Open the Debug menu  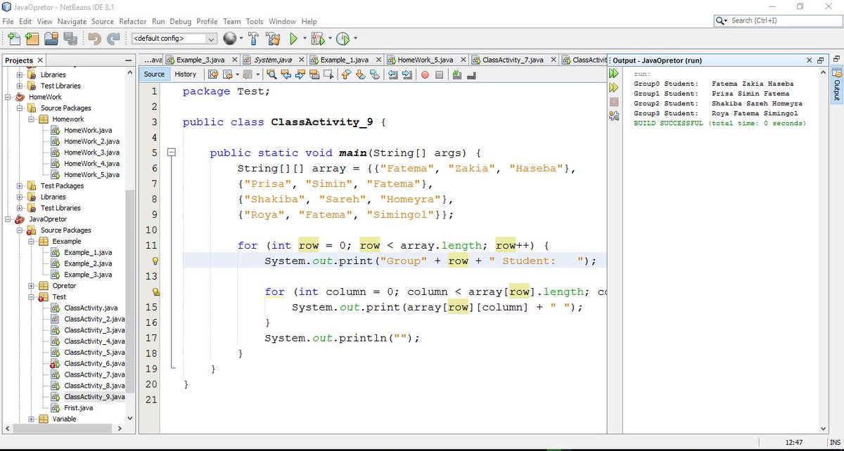[x=181, y=22]
